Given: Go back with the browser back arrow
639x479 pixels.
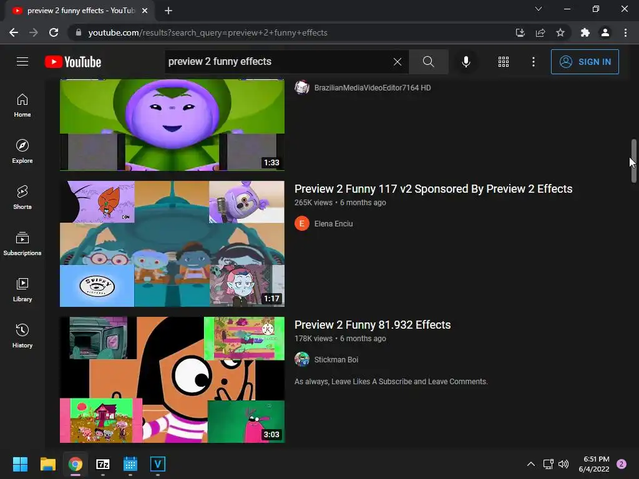Looking at the screenshot, I should pos(14,32).
